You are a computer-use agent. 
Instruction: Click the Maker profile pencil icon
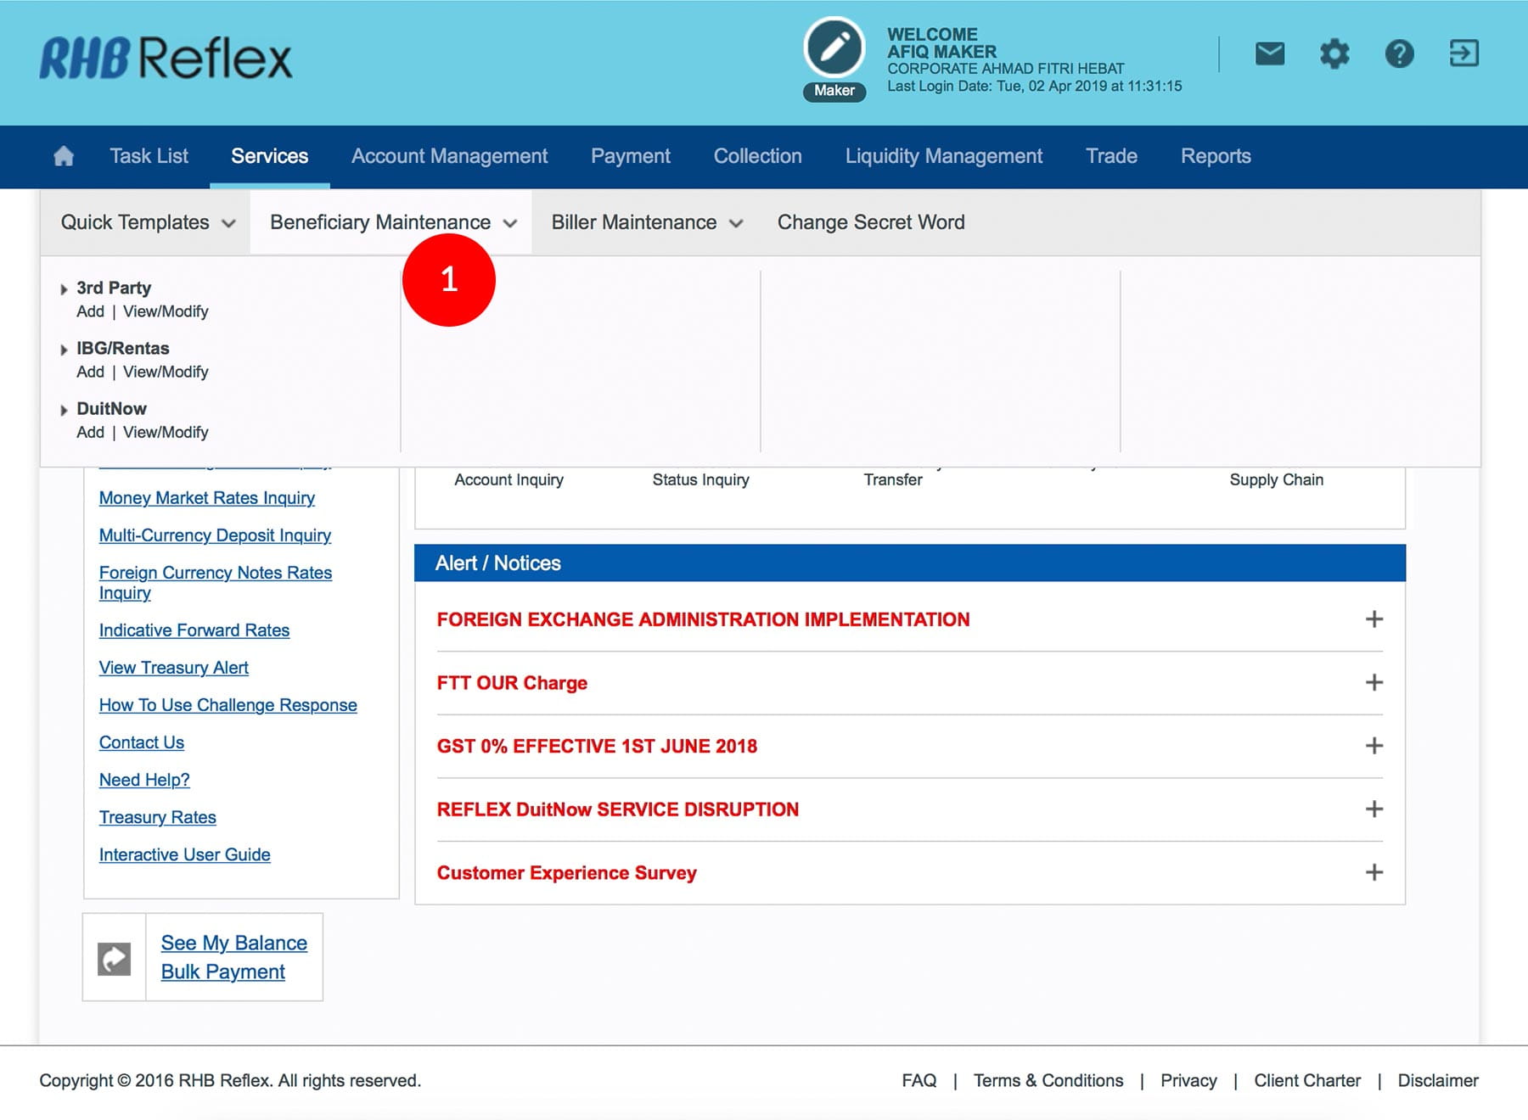click(834, 48)
